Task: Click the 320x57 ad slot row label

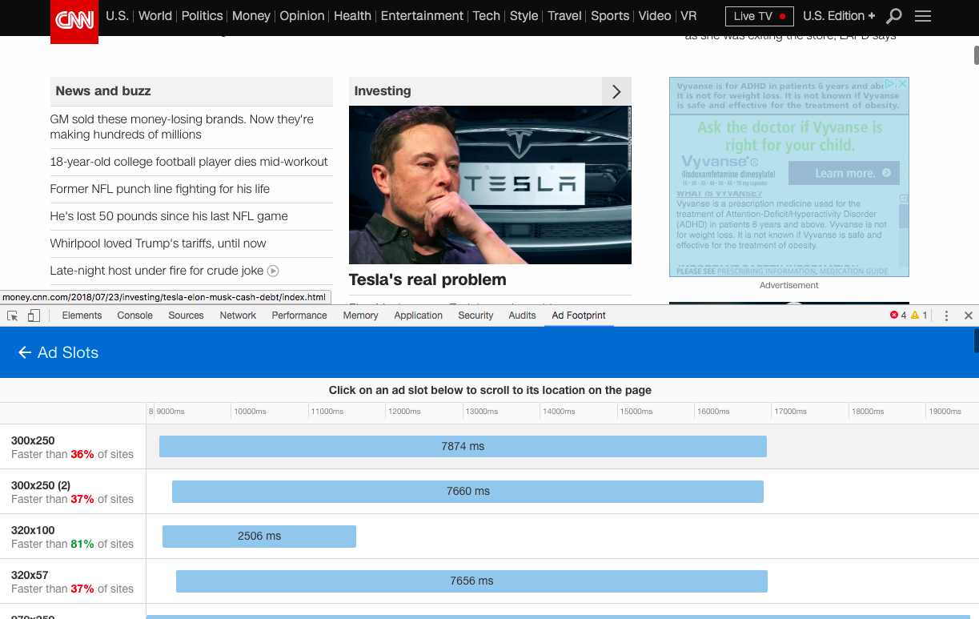Action: coord(30,575)
